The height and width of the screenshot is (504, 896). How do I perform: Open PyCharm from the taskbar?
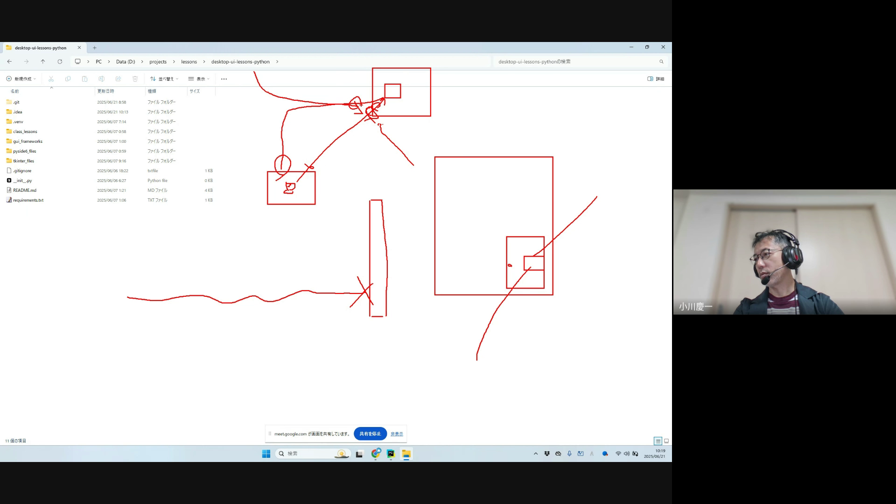391,454
